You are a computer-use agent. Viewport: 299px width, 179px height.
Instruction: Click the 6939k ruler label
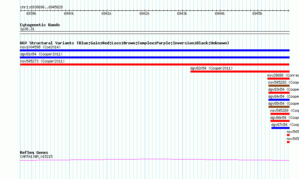pos(31,13)
